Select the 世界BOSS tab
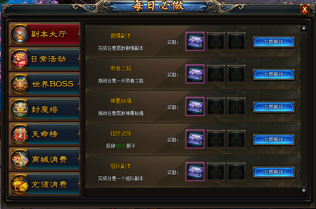 coord(44,84)
